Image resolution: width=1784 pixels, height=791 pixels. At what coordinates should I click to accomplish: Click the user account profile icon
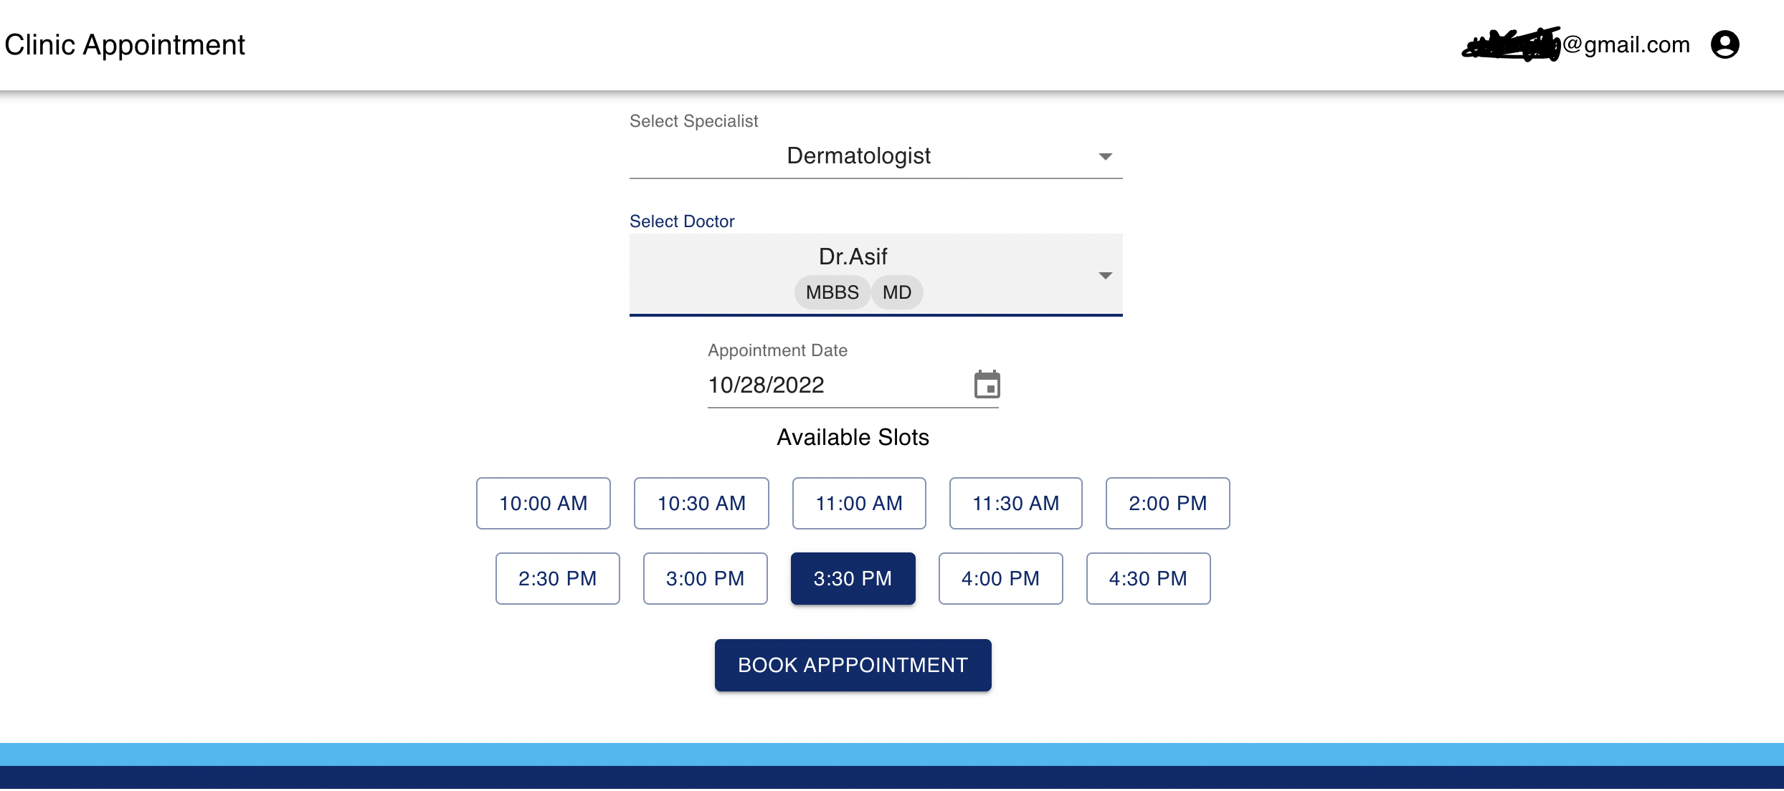(1724, 44)
